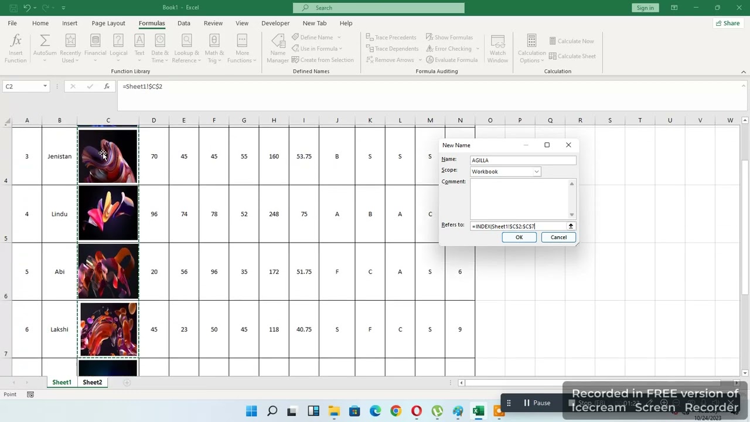This screenshot has height=422, width=750.
Task: Open taskbar Search icon
Action: pyautogui.click(x=272, y=411)
